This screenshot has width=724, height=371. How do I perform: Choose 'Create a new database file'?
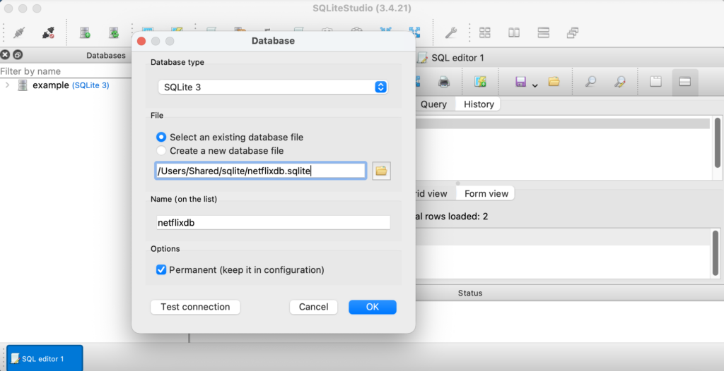point(161,151)
